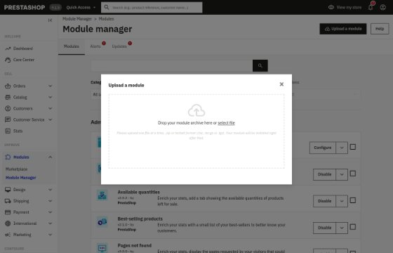Select the Available quantities module checkbox
Image resolution: width=393 pixels, height=253 pixels.
(353, 200)
